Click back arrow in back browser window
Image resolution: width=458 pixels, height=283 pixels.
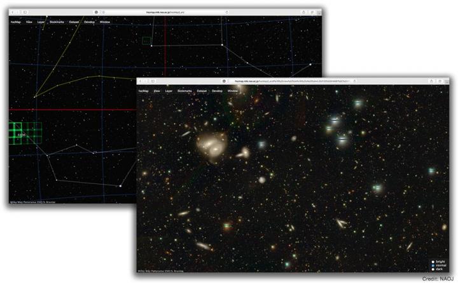[x=13, y=12]
